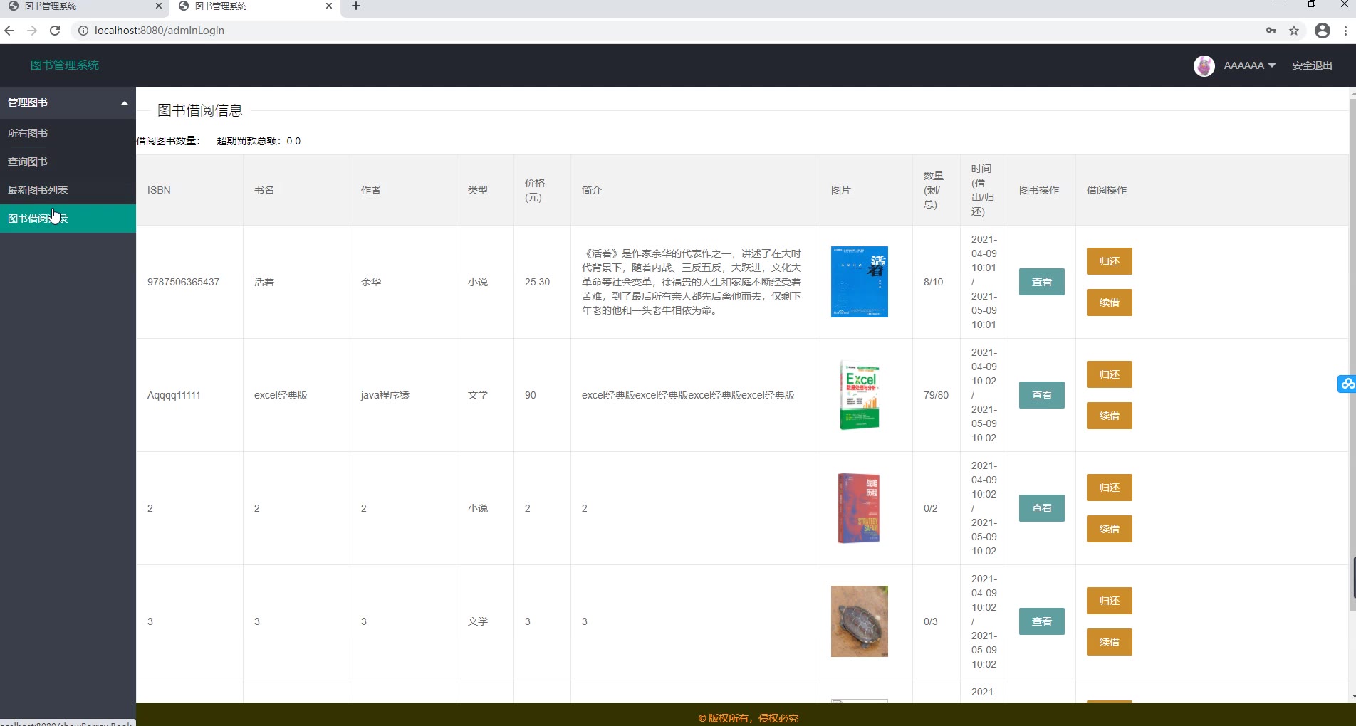Screen dimensions: 1356x726
Task: Go back using the browser back arrow
Action: pos(9,31)
